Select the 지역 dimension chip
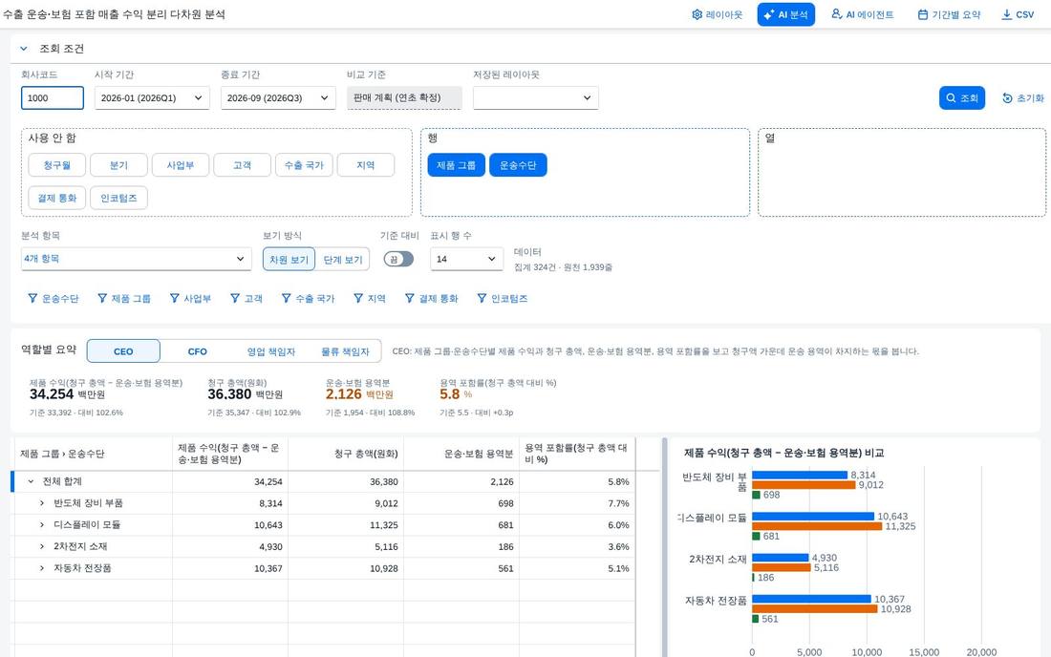Image resolution: width=1051 pixels, height=657 pixels. [x=365, y=165]
